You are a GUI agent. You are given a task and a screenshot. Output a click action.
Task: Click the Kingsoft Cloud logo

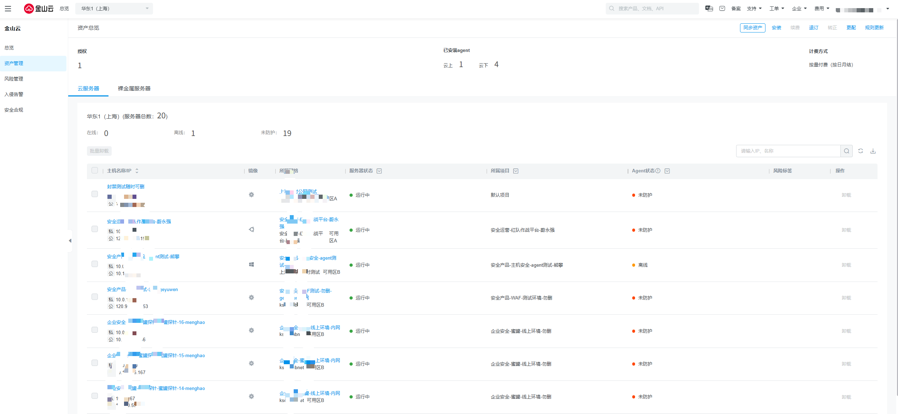coord(39,8)
